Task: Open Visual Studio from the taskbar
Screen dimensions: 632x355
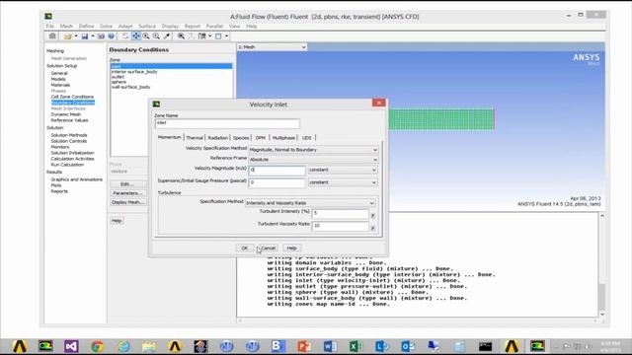Action: 71,346
